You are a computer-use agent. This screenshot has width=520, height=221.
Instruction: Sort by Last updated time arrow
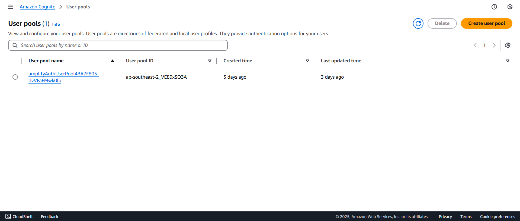click(508, 61)
